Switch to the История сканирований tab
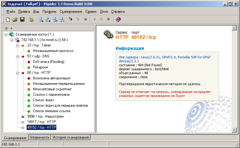This screenshot has width=240, height=148. click(x=71, y=137)
